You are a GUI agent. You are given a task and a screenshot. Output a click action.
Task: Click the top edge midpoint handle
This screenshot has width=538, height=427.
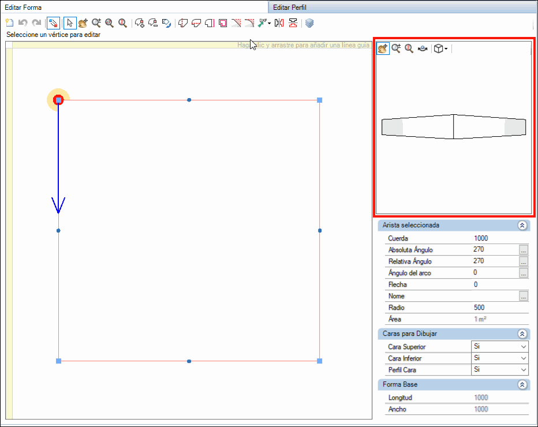[x=189, y=100]
